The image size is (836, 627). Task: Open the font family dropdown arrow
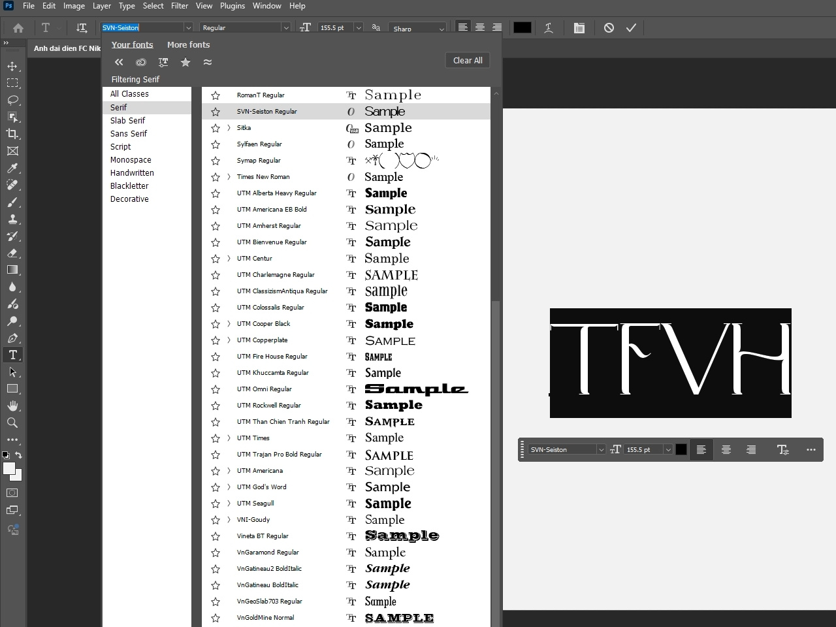tap(188, 28)
